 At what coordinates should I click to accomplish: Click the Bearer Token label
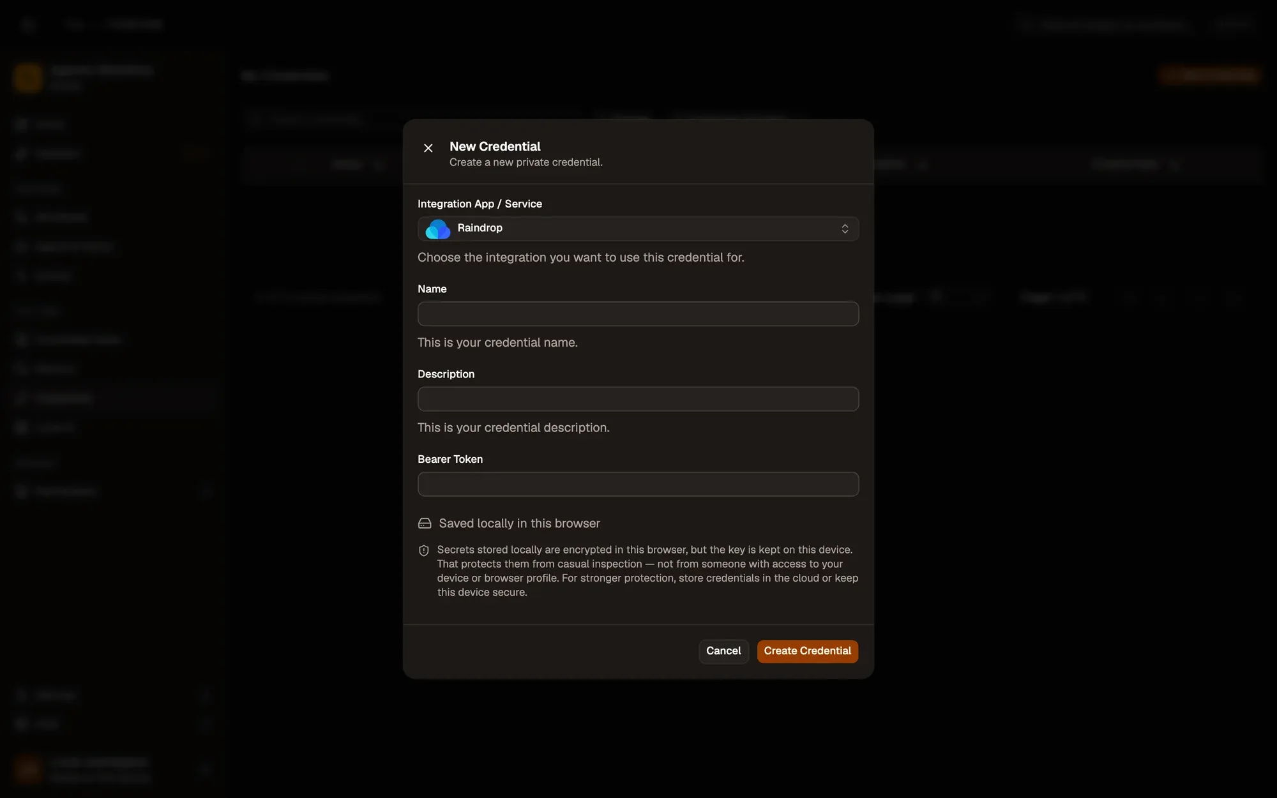pyautogui.click(x=450, y=459)
